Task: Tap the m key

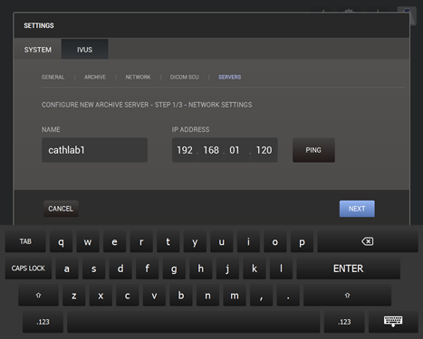Action: click(x=235, y=296)
